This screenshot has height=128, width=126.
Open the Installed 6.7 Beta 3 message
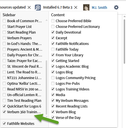coord(58,7)
